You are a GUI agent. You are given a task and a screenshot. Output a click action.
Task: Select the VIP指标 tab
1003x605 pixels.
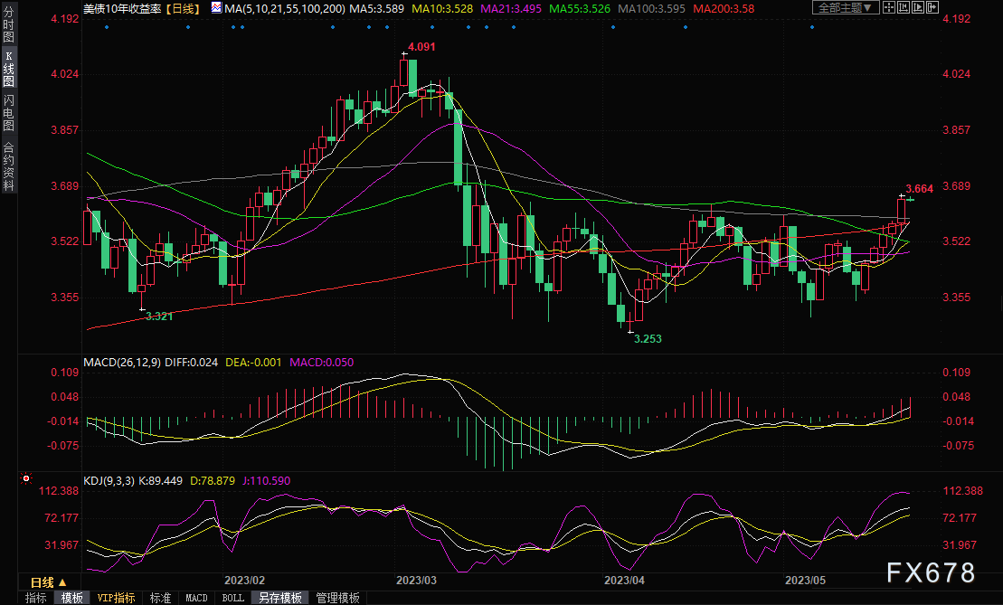[x=116, y=598]
